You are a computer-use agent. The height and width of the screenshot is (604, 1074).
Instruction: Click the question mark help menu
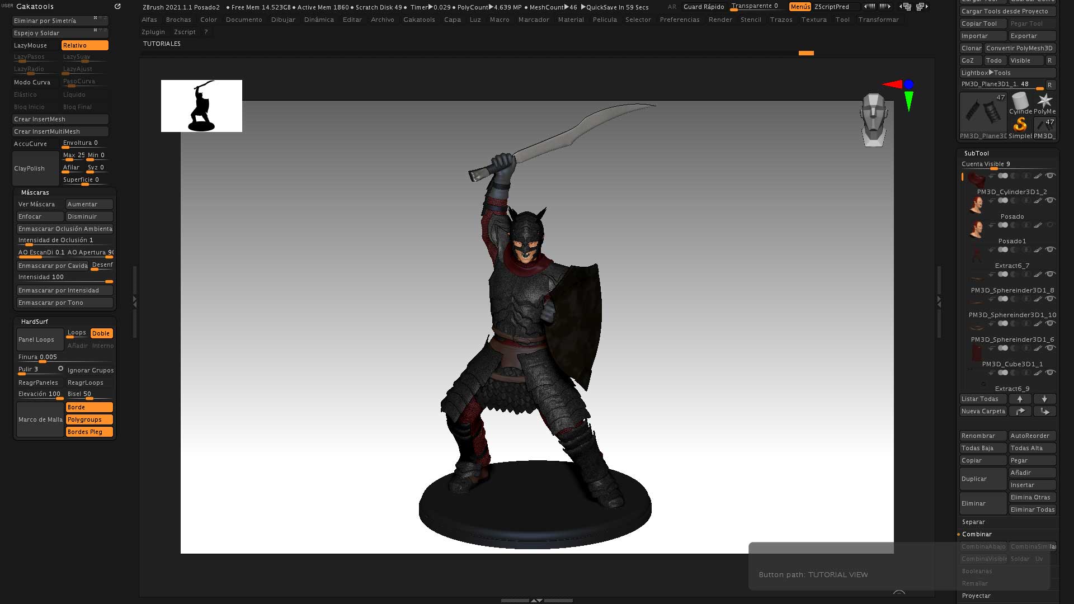click(x=206, y=32)
